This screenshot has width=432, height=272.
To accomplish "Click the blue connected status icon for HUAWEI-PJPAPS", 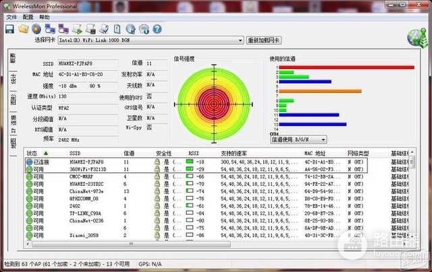I will point(29,162).
